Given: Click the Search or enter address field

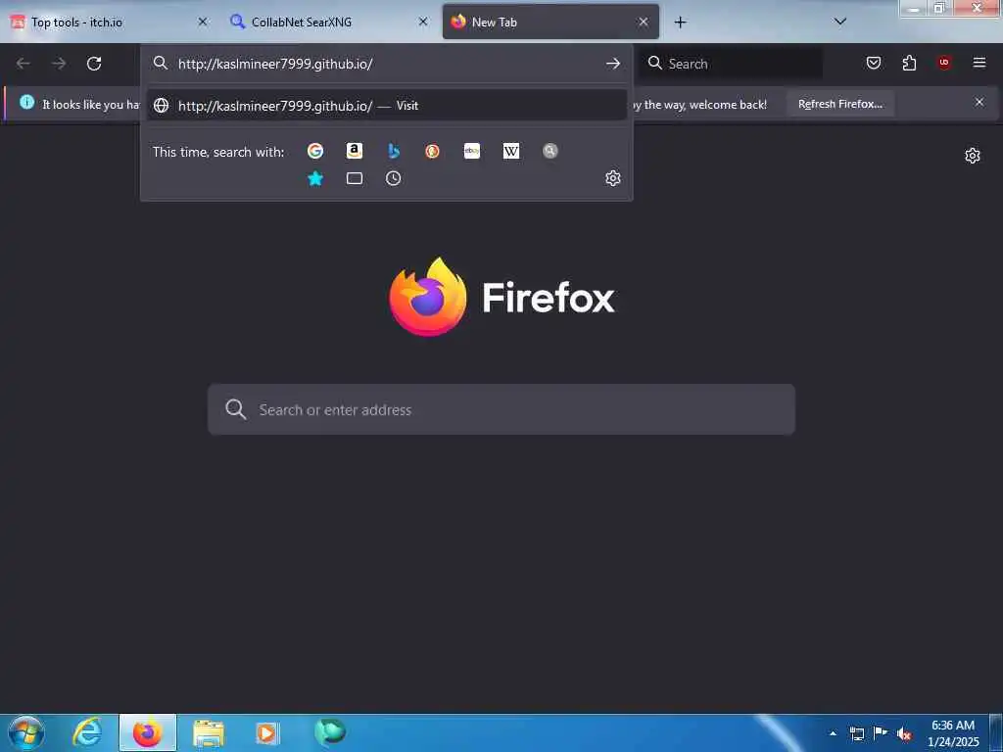Looking at the screenshot, I should tap(501, 410).
